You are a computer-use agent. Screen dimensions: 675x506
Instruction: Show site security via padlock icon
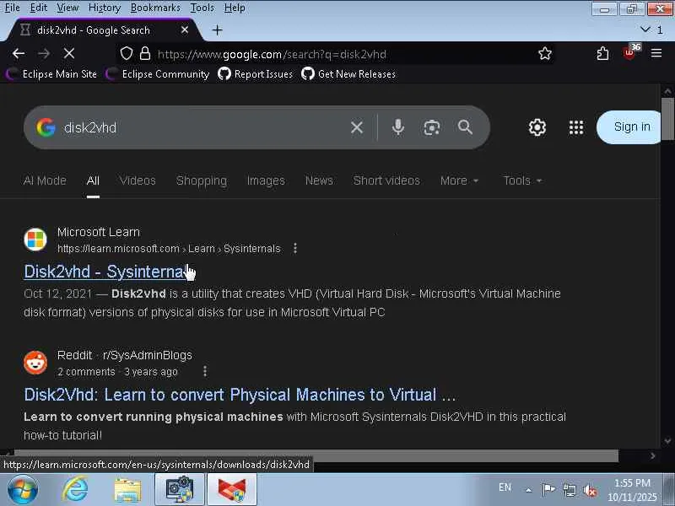coord(145,53)
